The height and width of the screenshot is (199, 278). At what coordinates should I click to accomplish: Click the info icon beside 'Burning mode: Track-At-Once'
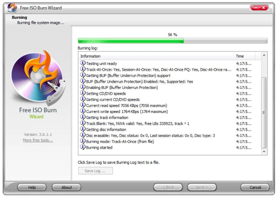[x=83, y=141]
